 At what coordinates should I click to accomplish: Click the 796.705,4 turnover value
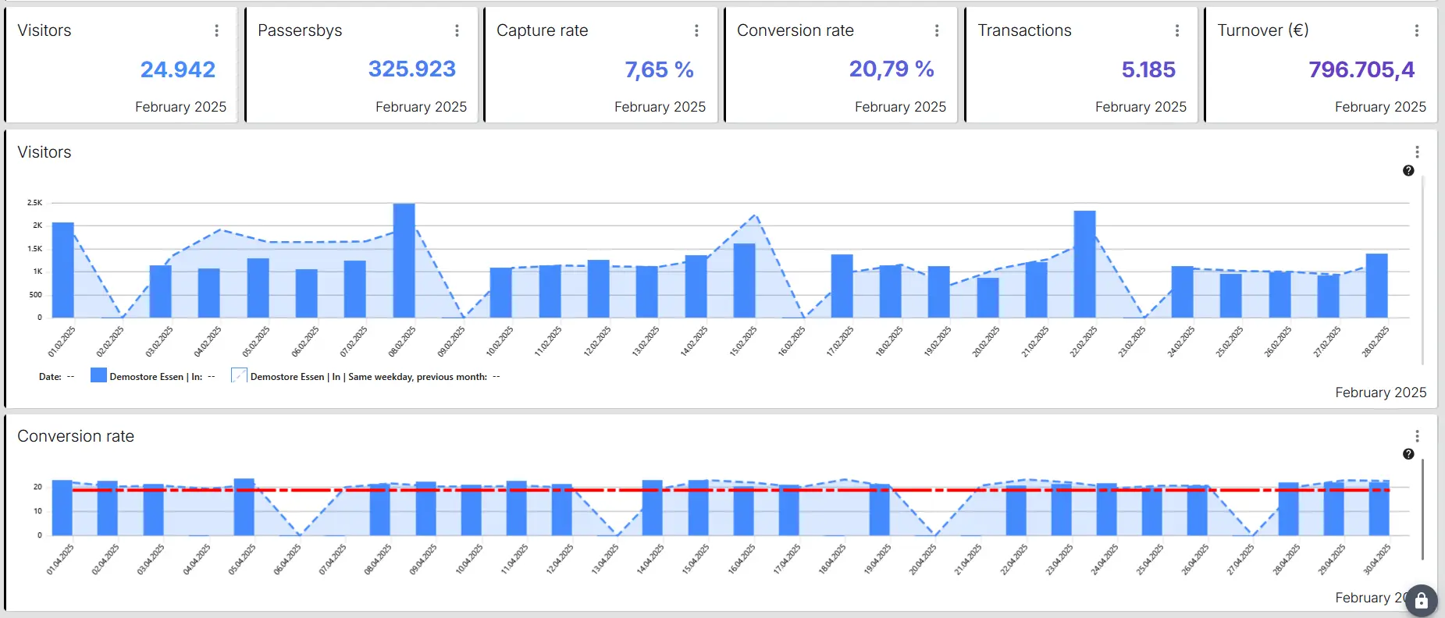point(1361,69)
